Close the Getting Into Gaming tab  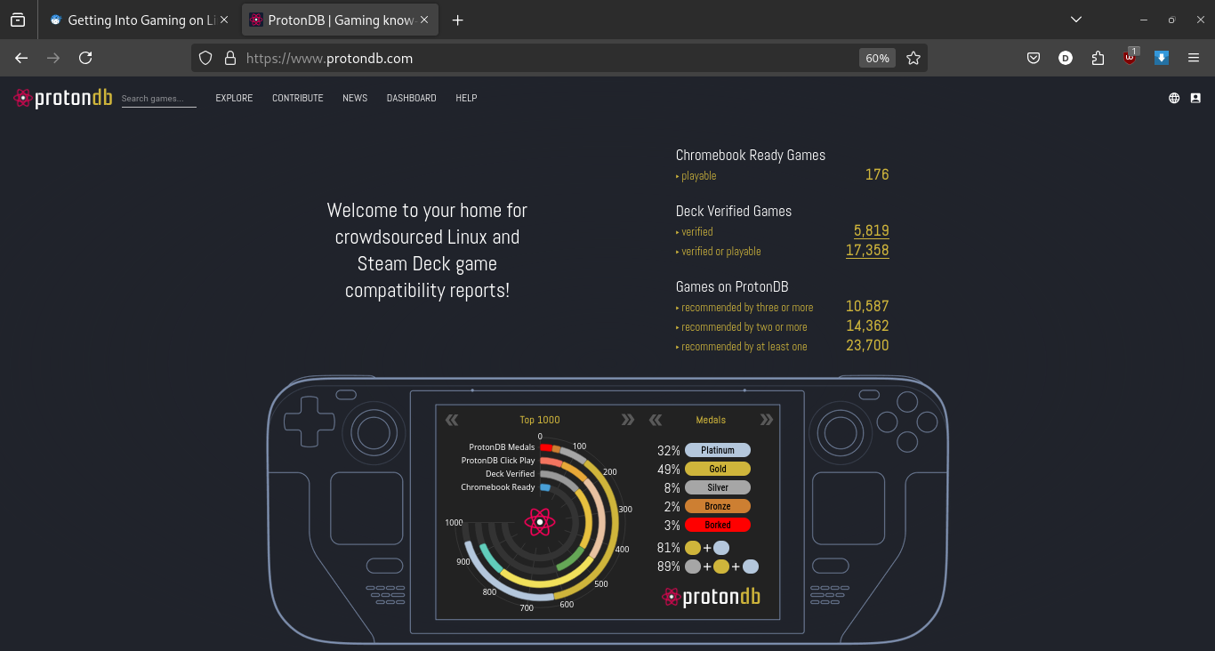coord(223,20)
